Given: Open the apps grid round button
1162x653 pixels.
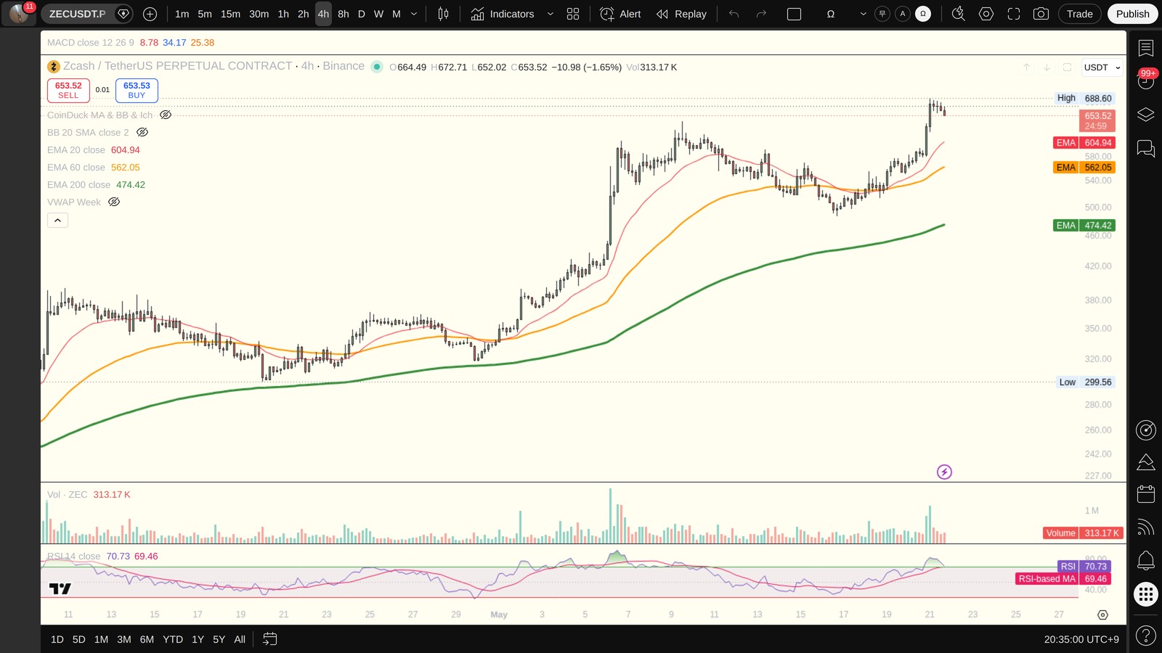Looking at the screenshot, I should 1146,594.
